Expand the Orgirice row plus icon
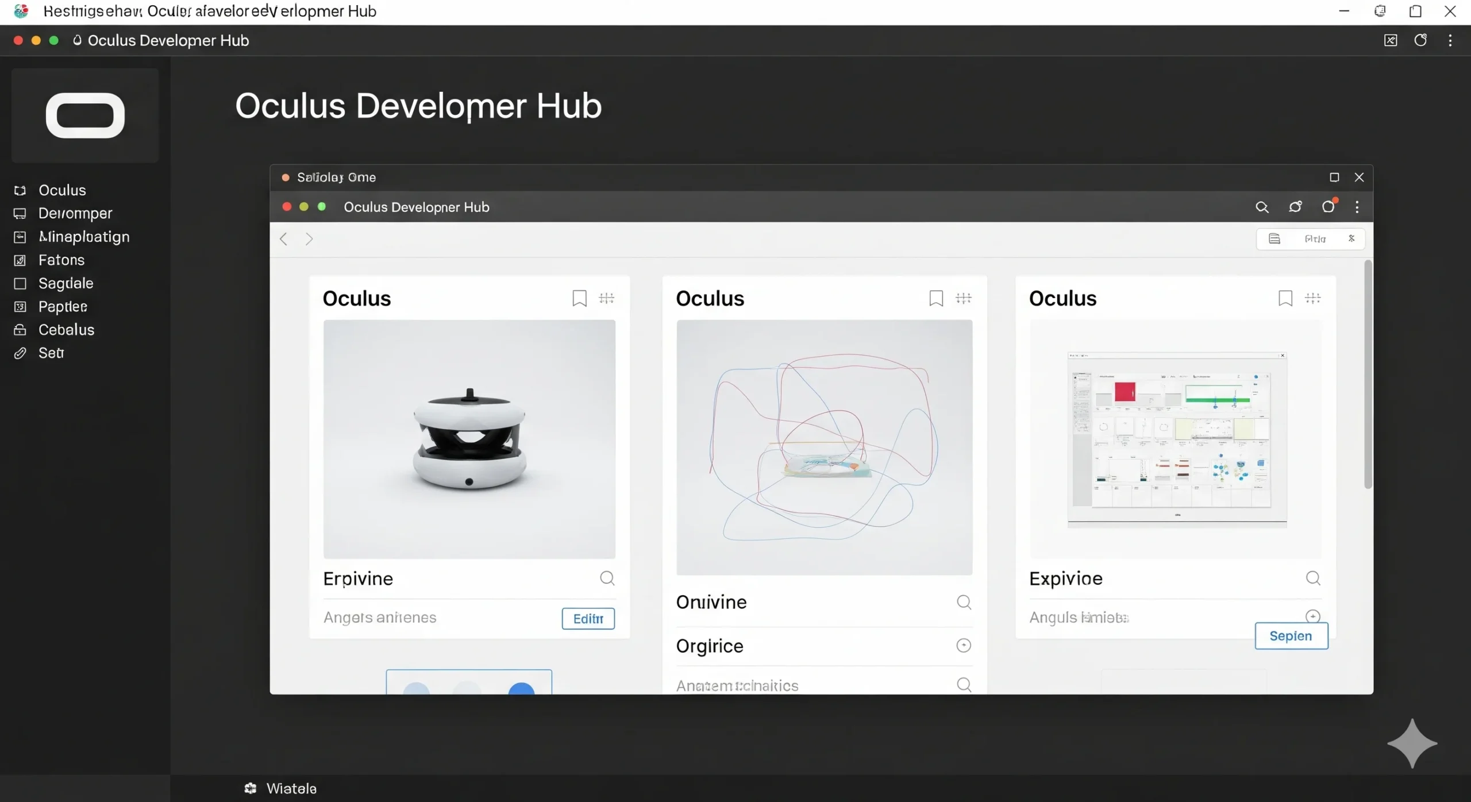This screenshot has height=802, width=1471. (964, 646)
